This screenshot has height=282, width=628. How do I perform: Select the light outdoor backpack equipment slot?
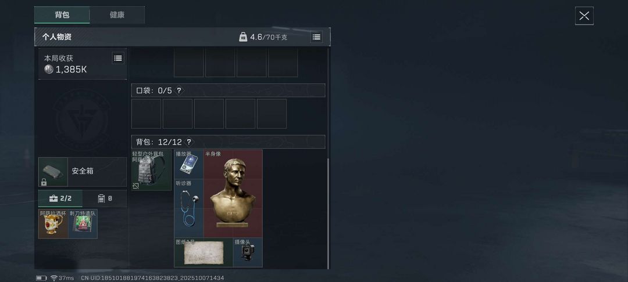point(151,170)
